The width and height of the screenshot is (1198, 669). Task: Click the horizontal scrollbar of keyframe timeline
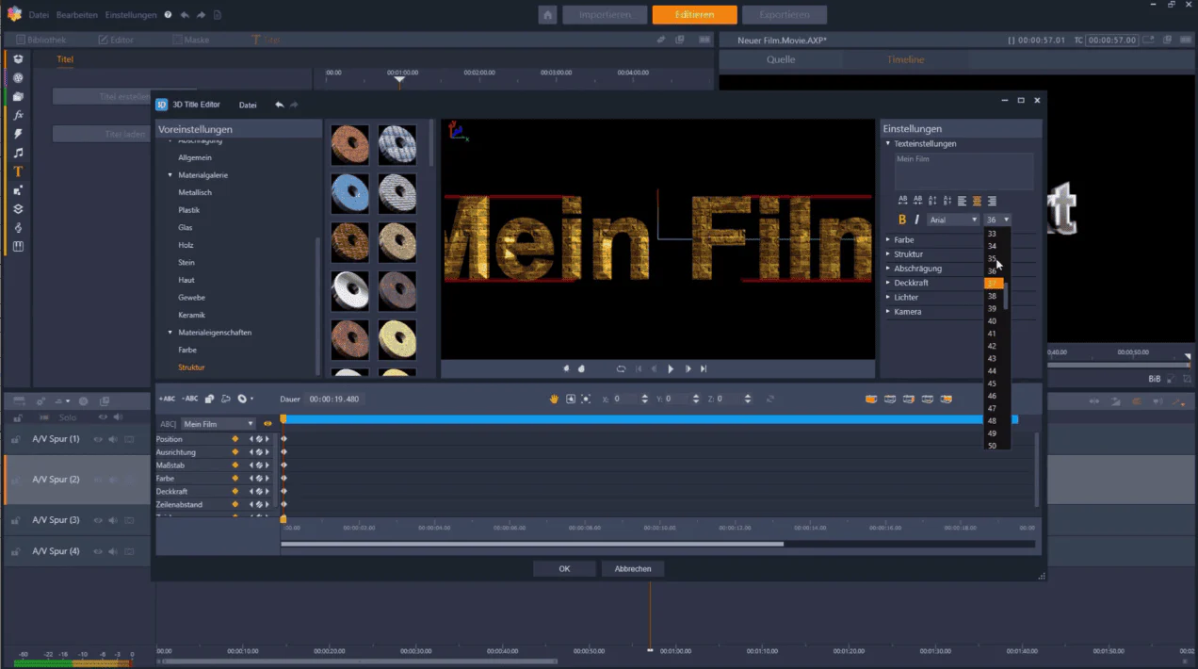coord(532,544)
